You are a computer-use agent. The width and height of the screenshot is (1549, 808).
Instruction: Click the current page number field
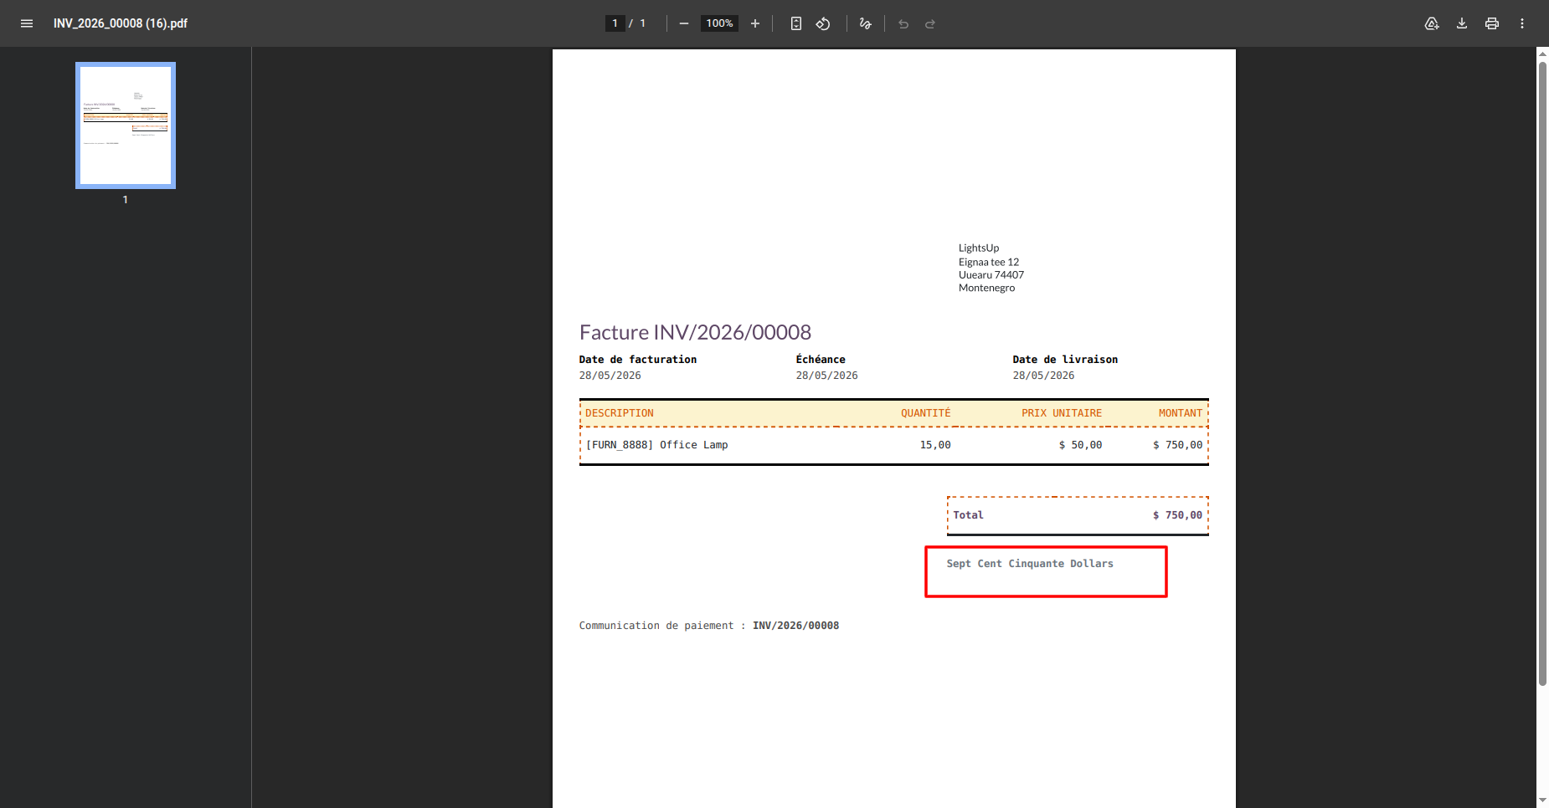pyautogui.click(x=615, y=23)
